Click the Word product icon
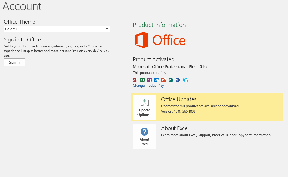The width and height of the screenshot is (288, 177). click(x=178, y=80)
